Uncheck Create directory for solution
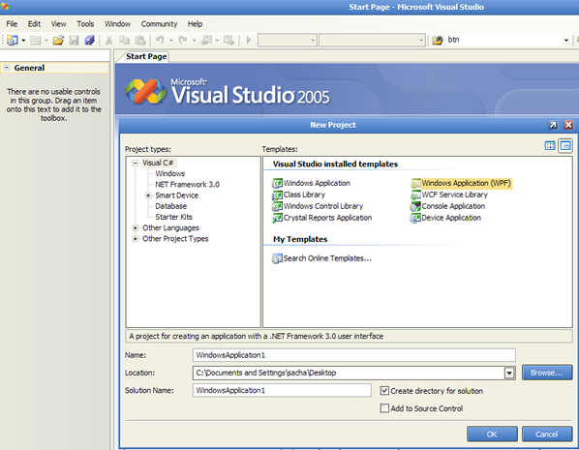This screenshot has height=450, width=579. [x=384, y=391]
